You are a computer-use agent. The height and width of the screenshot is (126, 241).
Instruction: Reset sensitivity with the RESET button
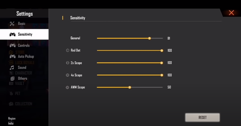point(202,117)
